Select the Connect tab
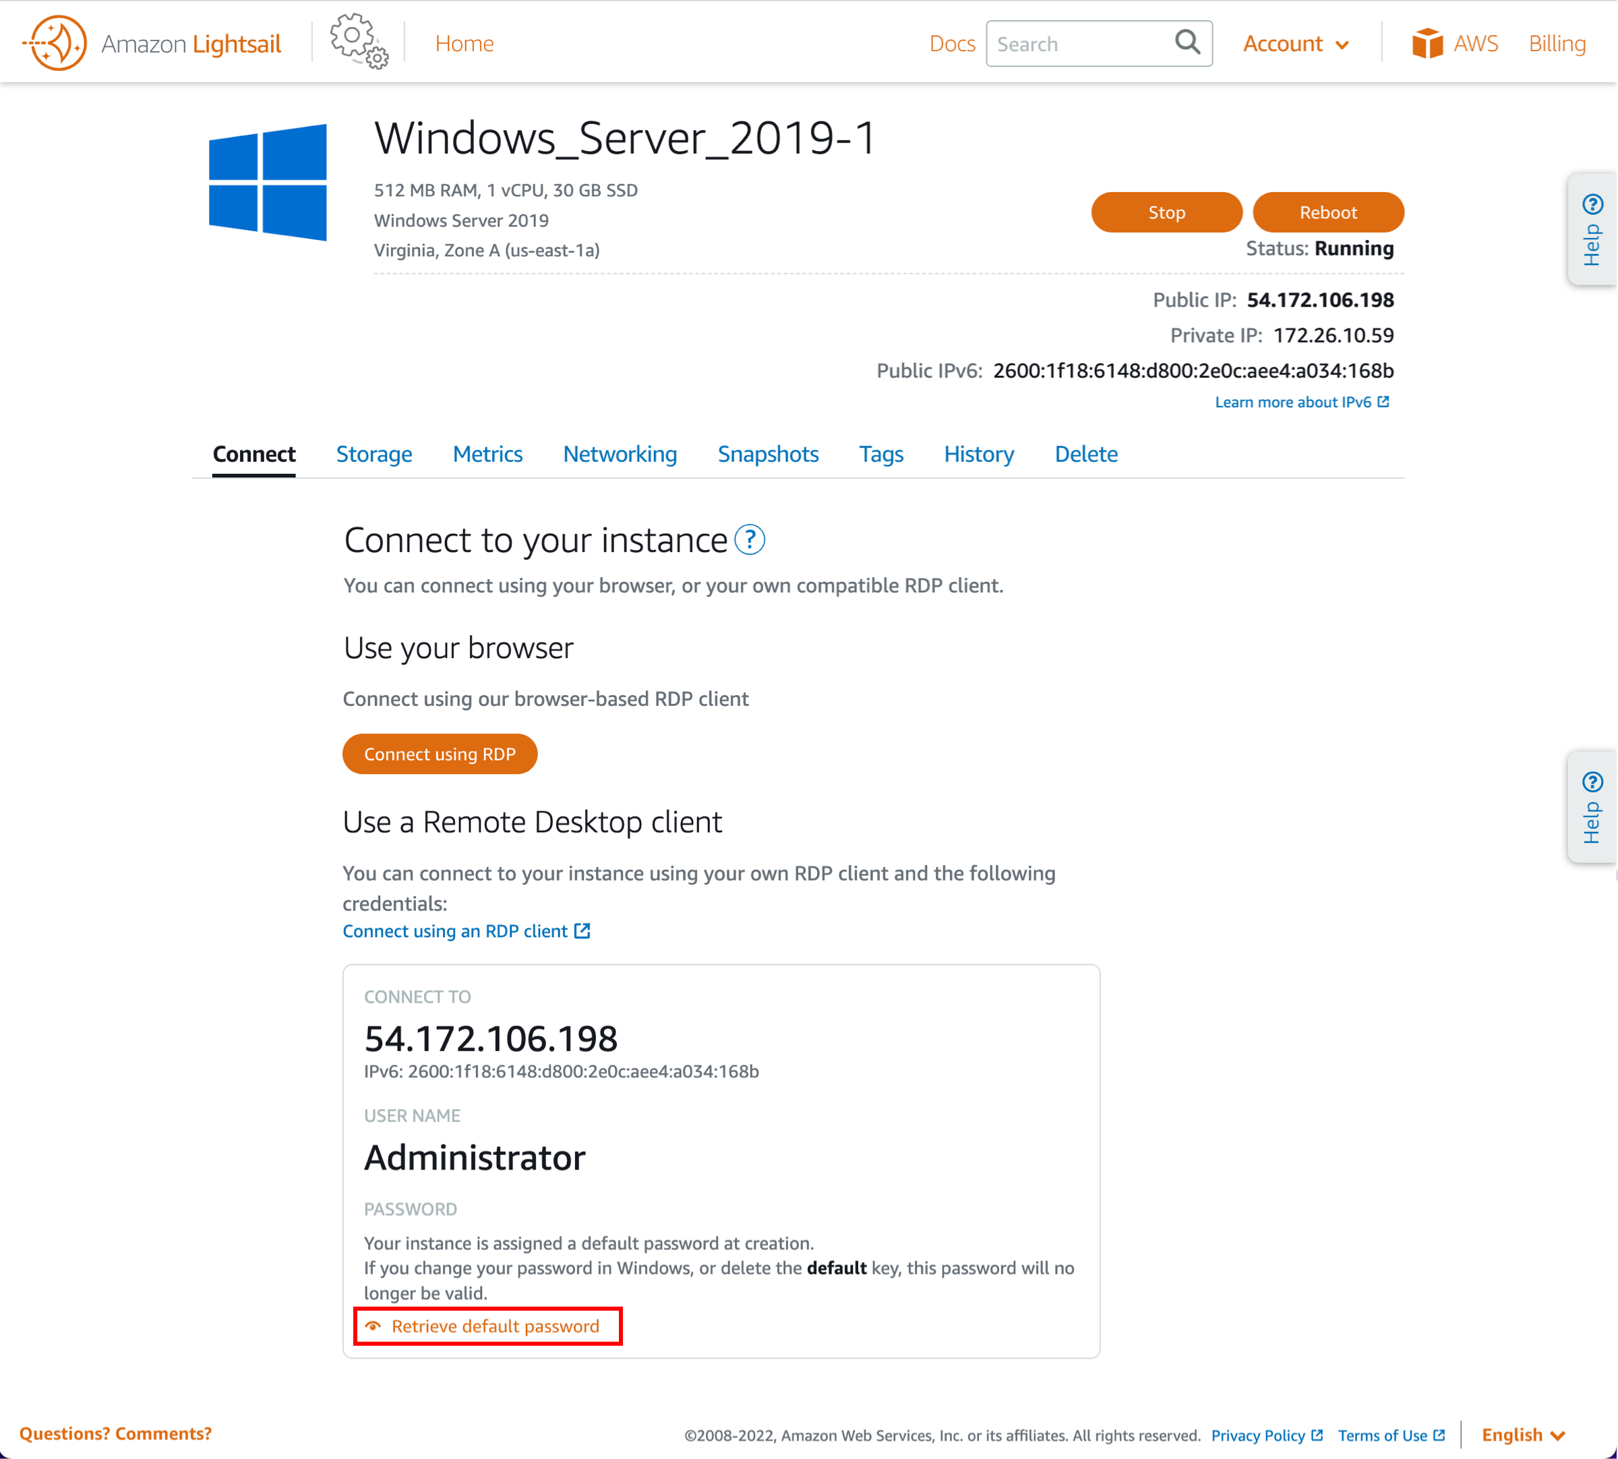 pos(254,454)
